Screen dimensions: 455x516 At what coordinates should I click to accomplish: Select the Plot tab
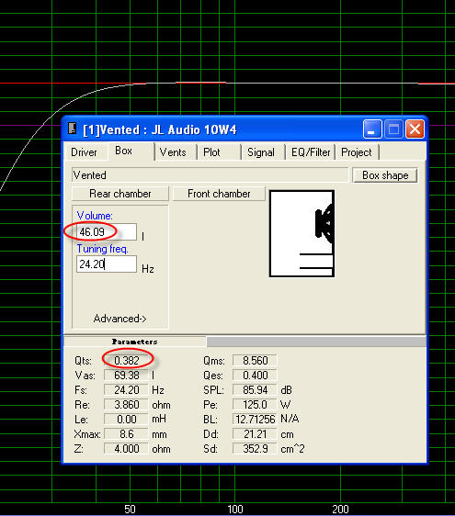tap(211, 152)
